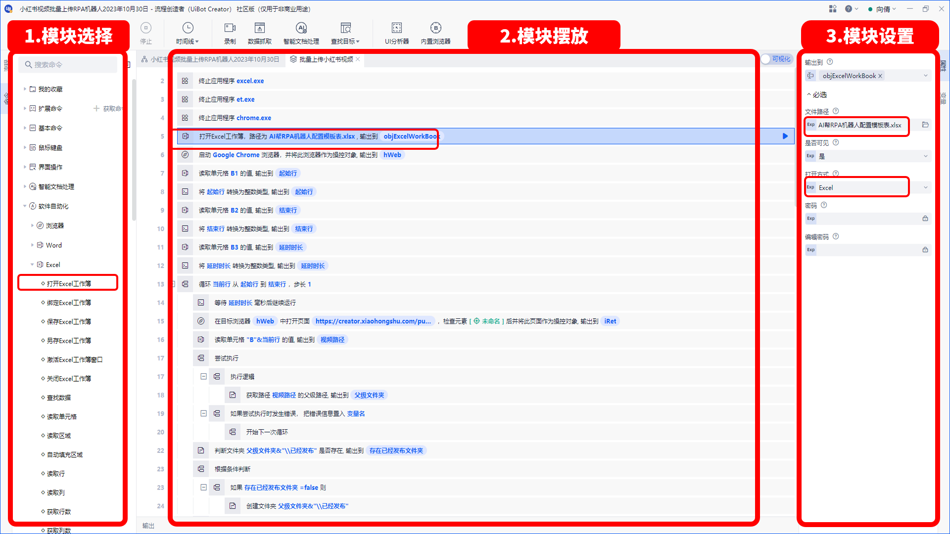
Task: Click the 查找目标 find target icon
Action: click(x=345, y=28)
